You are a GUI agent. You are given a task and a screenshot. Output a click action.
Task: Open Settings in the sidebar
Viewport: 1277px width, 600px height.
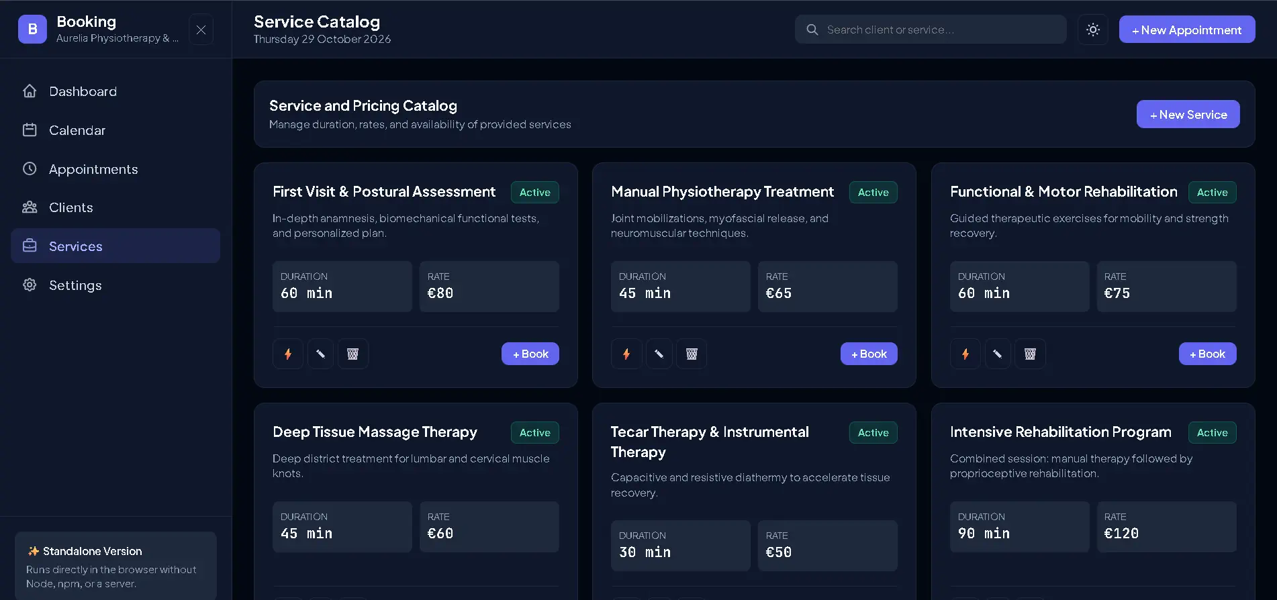(x=115, y=285)
